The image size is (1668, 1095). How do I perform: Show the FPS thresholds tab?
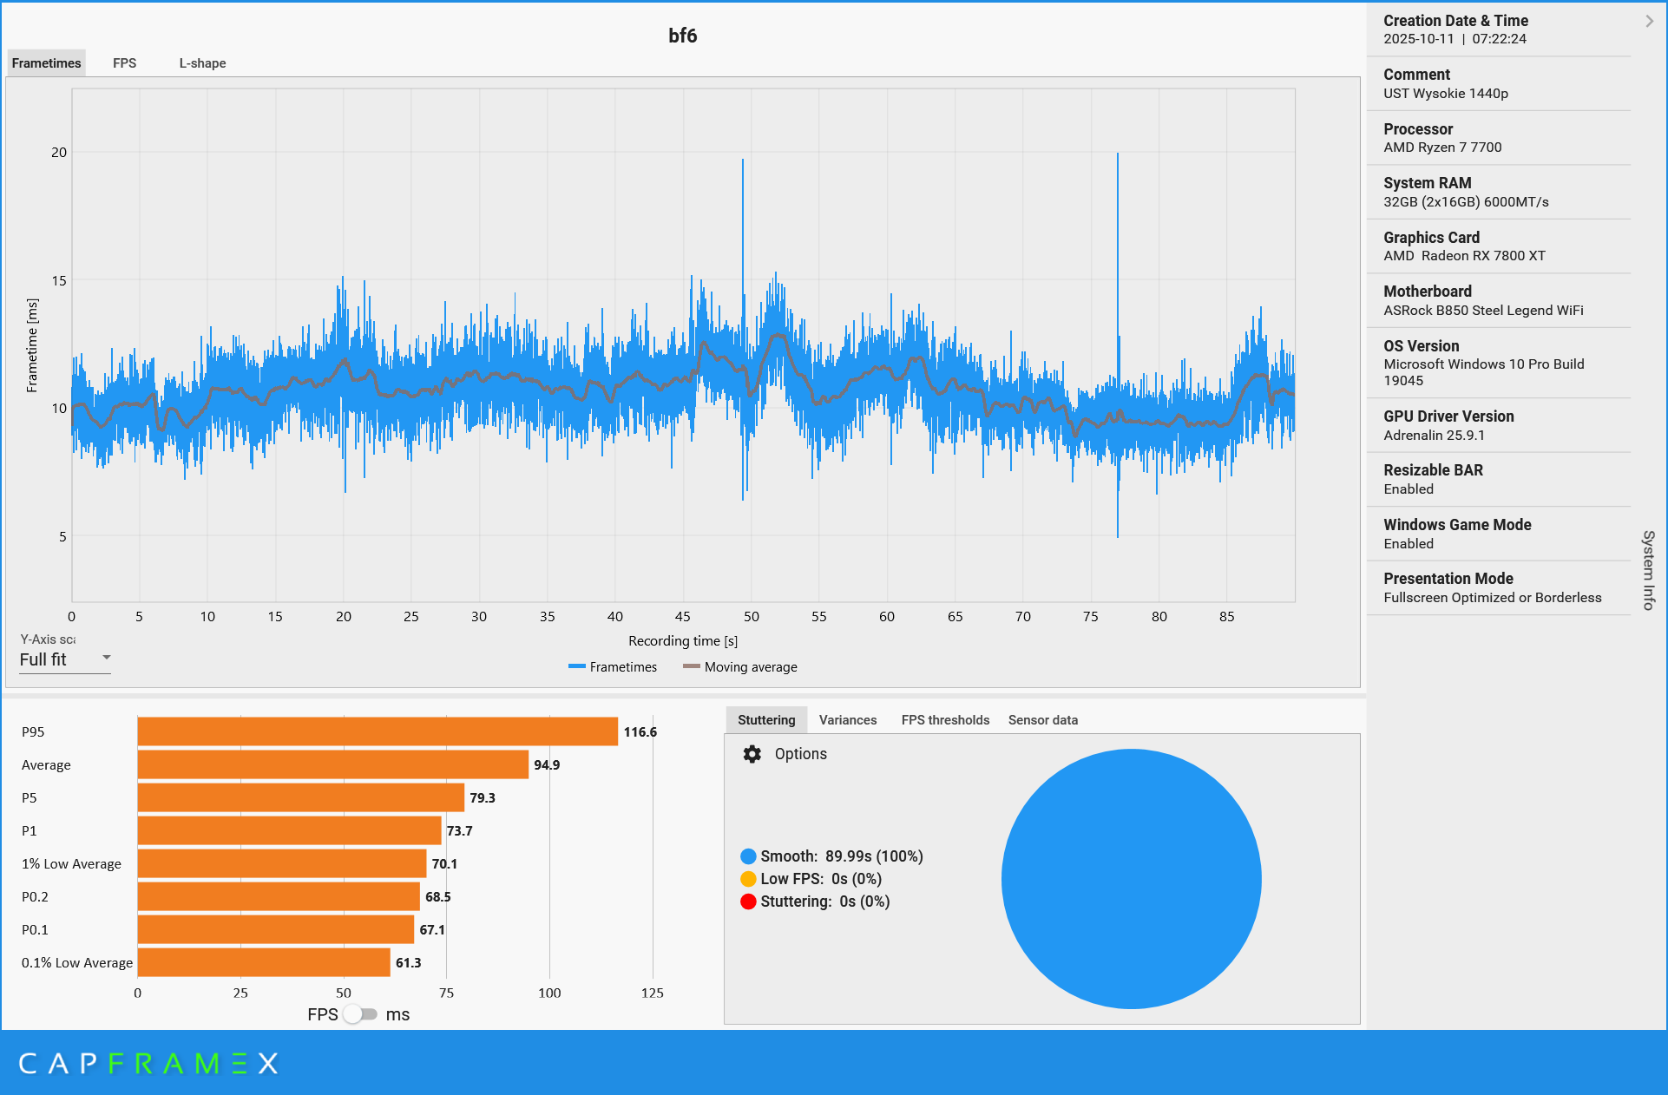pos(944,720)
